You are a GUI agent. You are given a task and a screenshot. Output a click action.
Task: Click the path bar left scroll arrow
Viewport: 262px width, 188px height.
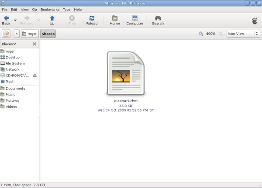pyautogui.click(x=17, y=34)
